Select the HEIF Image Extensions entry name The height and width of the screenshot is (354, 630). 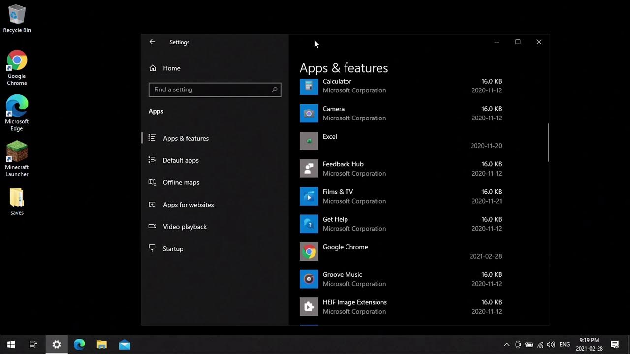(x=355, y=302)
